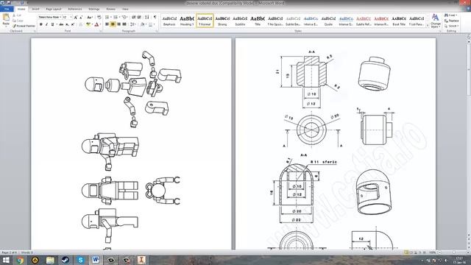Select Center alignment
471x265 pixels.
pyautogui.click(x=113, y=24)
